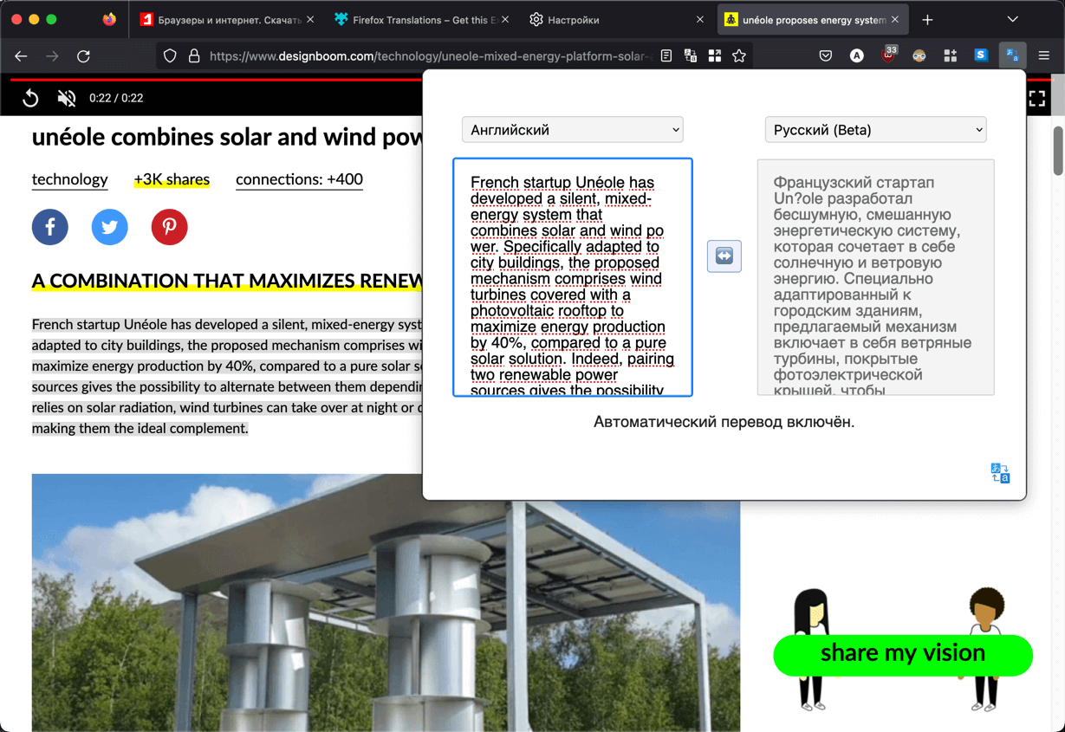Open a new tab with the plus button
This screenshot has width=1065, height=732.
click(x=927, y=19)
